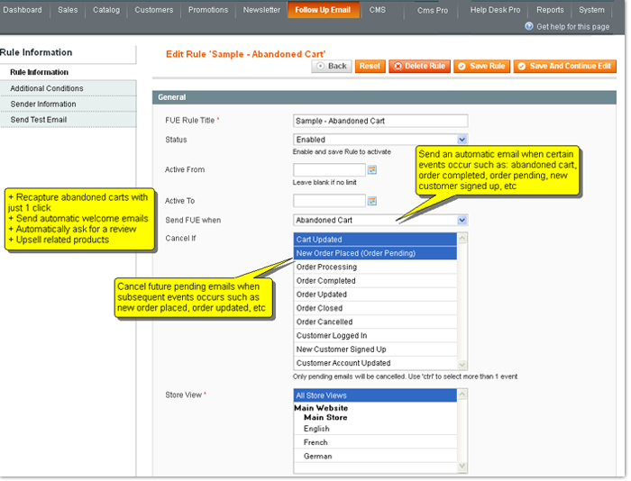The height and width of the screenshot is (481, 631).
Task: Select Order Updated in Cancel If list
Action: coord(375,295)
